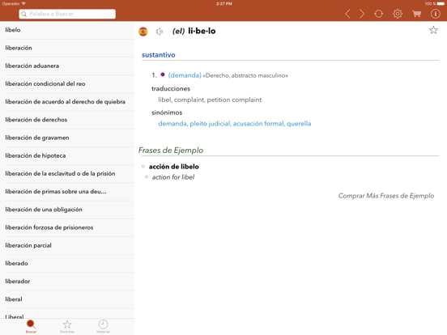Viewport: 447px width, 335px height.
Task: Select liberación de hipoteca entry
Action: (x=67, y=155)
